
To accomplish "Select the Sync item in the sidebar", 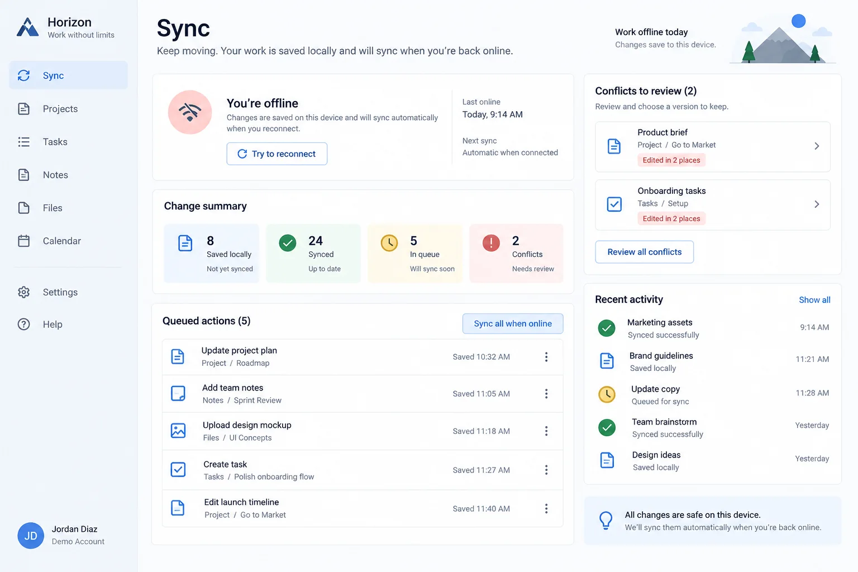I will pos(68,75).
